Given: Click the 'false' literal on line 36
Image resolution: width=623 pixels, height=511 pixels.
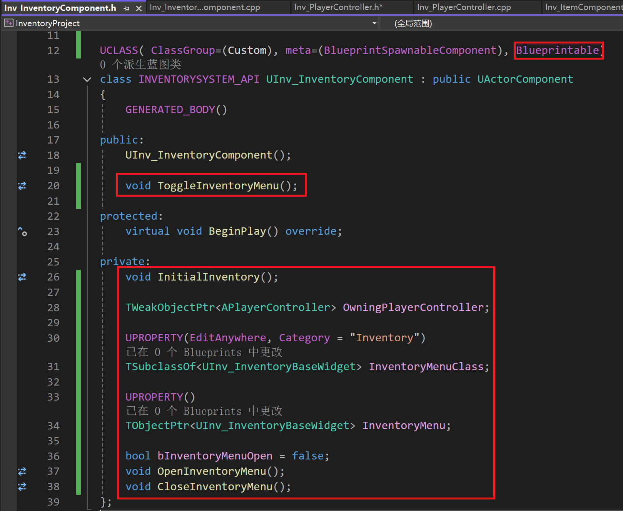Looking at the screenshot, I should tap(308, 456).
